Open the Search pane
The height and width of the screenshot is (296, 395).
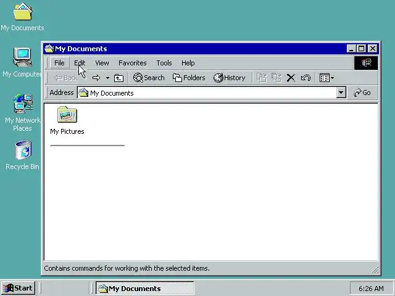[x=149, y=78]
